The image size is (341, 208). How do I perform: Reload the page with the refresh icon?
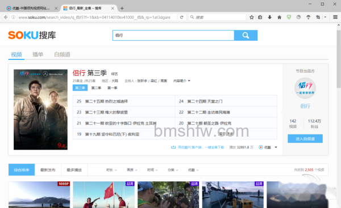(182, 17)
